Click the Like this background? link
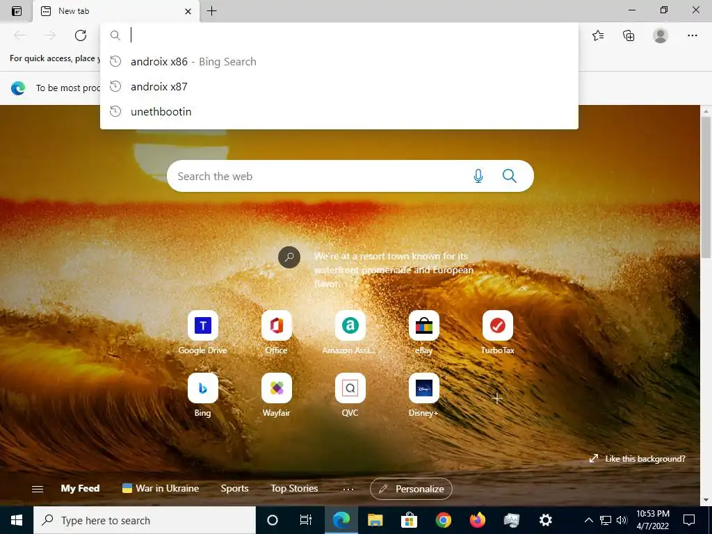Image resolution: width=712 pixels, height=534 pixels. 638,459
